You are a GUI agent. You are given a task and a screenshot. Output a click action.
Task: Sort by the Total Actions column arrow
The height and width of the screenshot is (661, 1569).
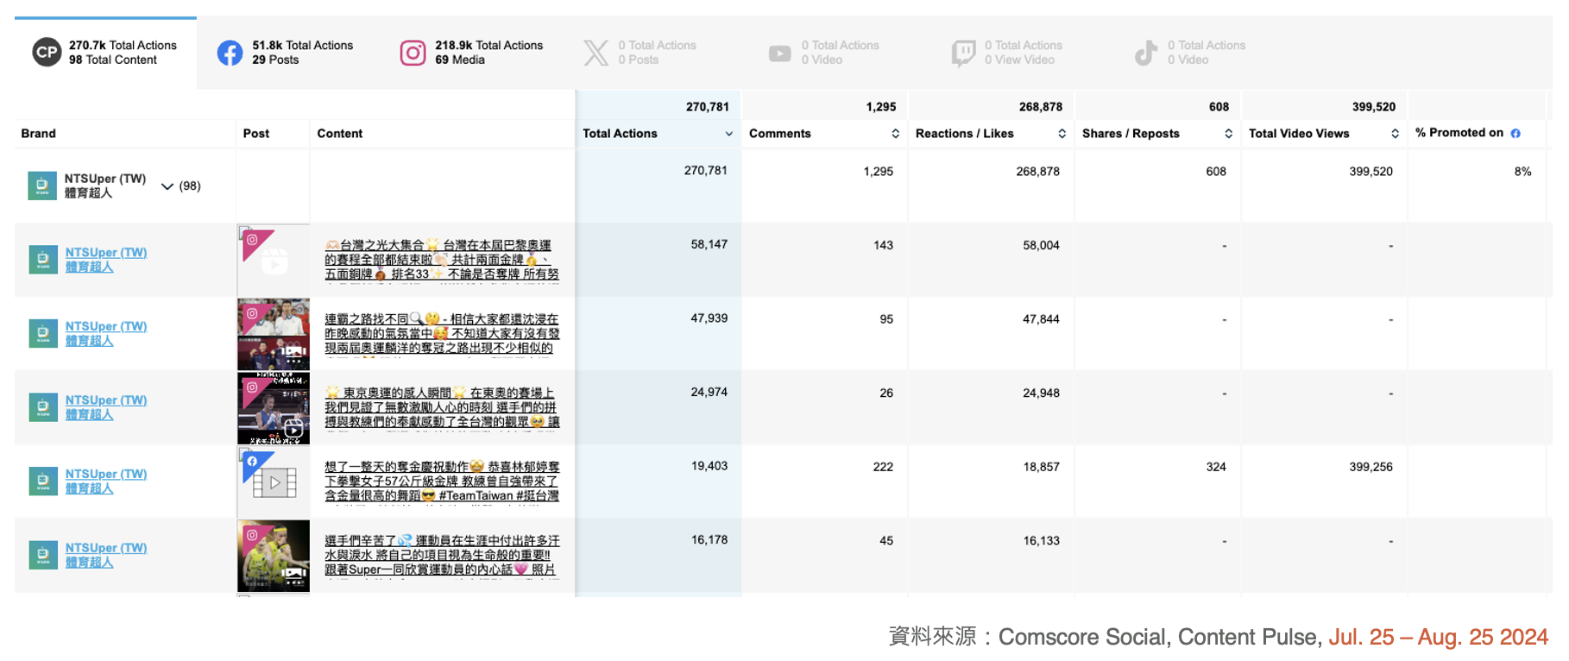(x=729, y=134)
